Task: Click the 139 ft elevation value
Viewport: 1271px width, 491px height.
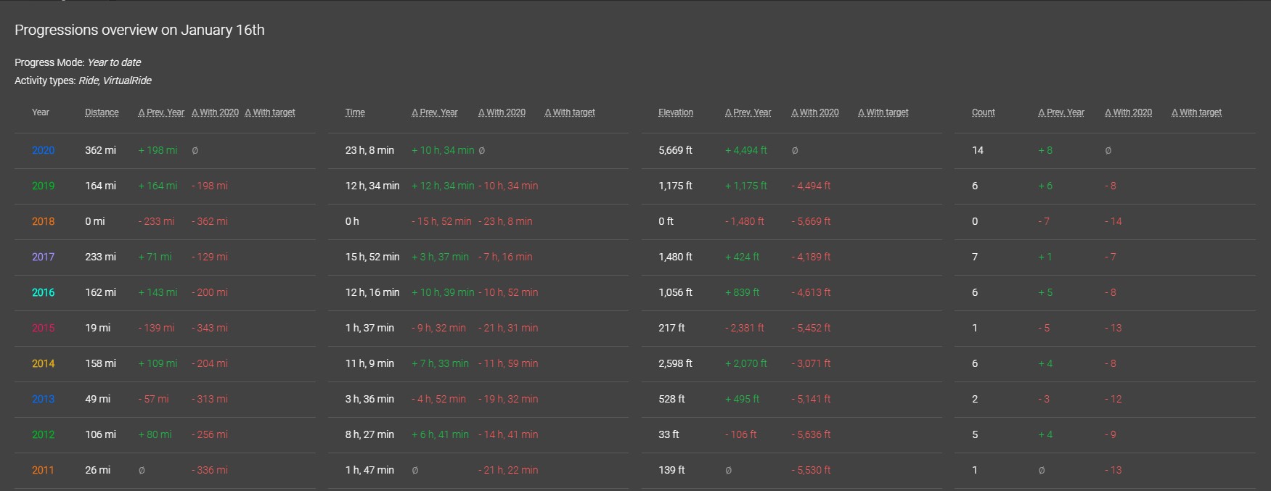Action: pyautogui.click(x=671, y=470)
